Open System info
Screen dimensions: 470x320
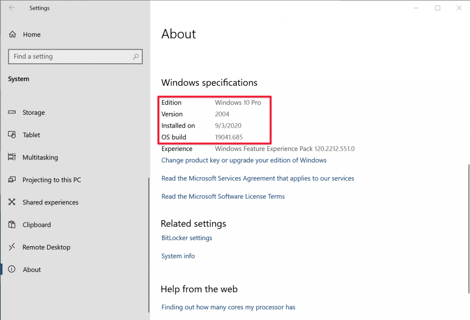(x=178, y=256)
